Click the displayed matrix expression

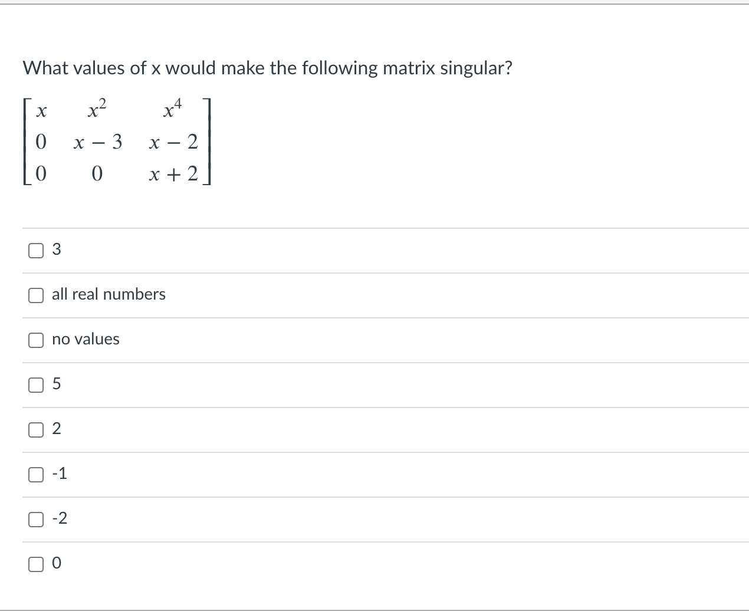coord(117,142)
